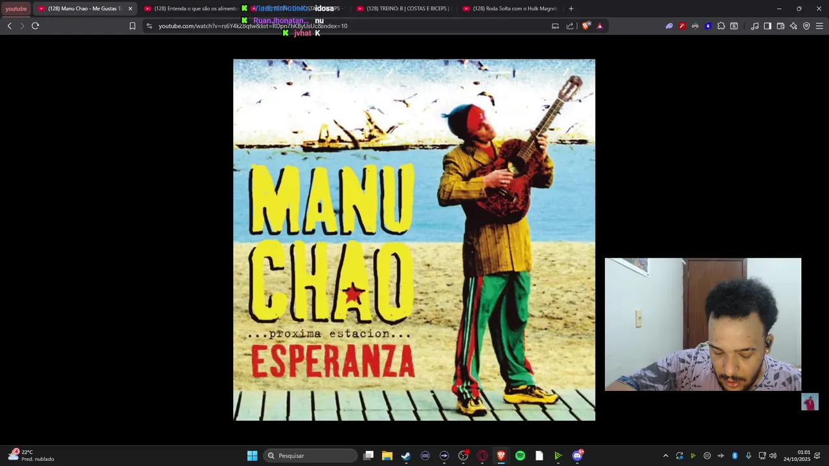This screenshot has width=829, height=466.
Task: Open site settings icon beside the URL
Action: pyautogui.click(x=149, y=26)
